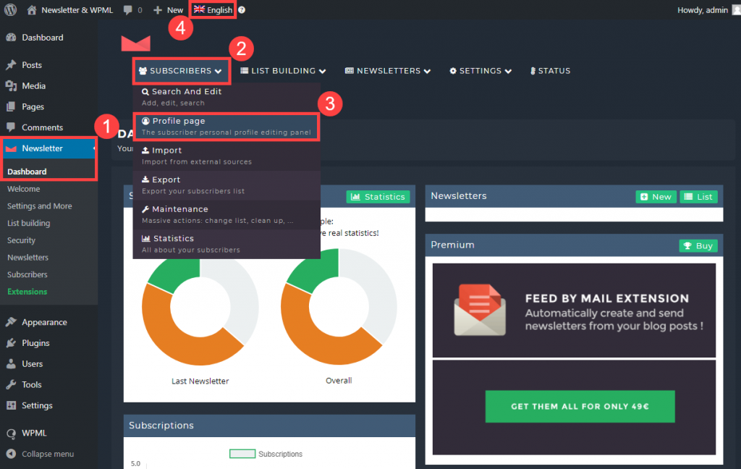Click the WPML logo icon
Viewport: 741px width, 469px height.
(x=12, y=433)
